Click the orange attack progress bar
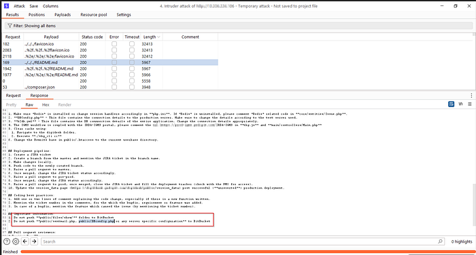This screenshot has height=255, width=476. tap(248, 252)
